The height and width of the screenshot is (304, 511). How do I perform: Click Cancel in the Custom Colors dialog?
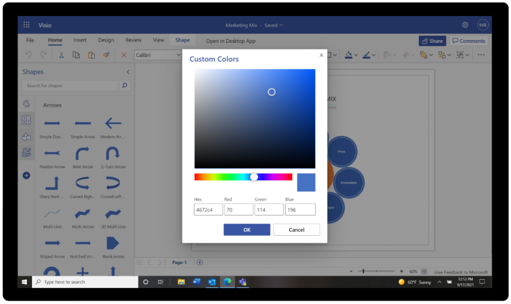(x=296, y=230)
